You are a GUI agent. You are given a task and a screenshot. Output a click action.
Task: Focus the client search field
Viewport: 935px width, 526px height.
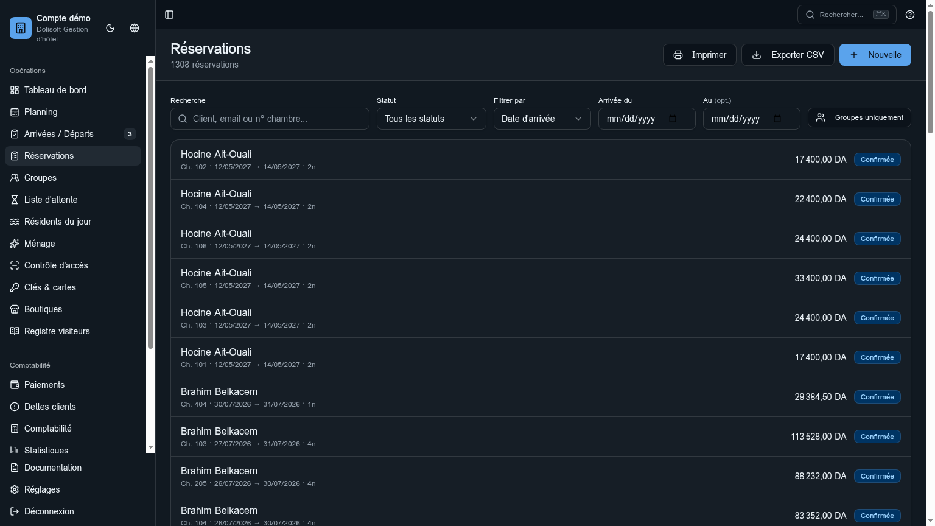coord(270,119)
